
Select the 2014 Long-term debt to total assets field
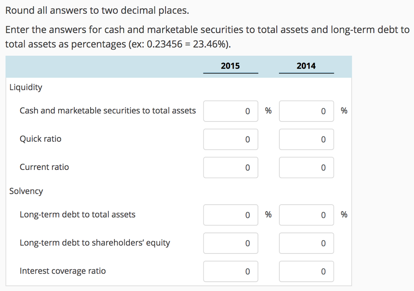pyautogui.click(x=306, y=215)
